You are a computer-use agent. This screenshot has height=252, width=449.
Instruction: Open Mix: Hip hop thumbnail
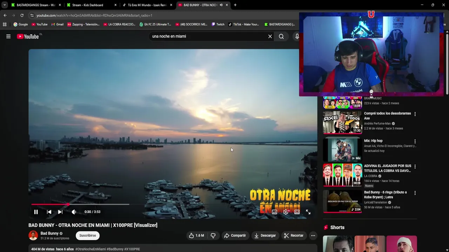(x=342, y=149)
